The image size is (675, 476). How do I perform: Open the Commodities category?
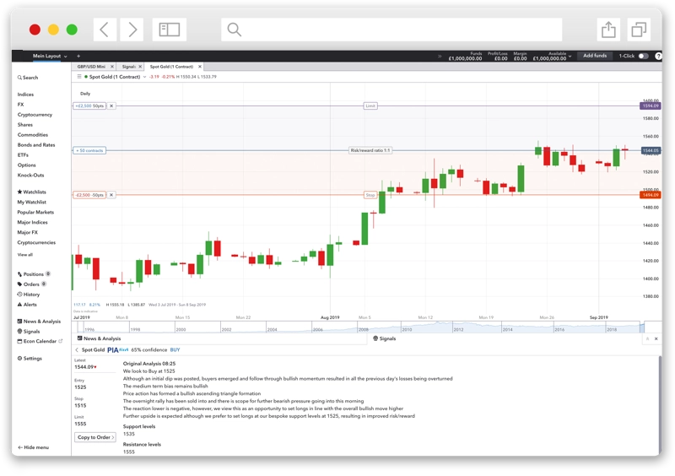coord(32,135)
